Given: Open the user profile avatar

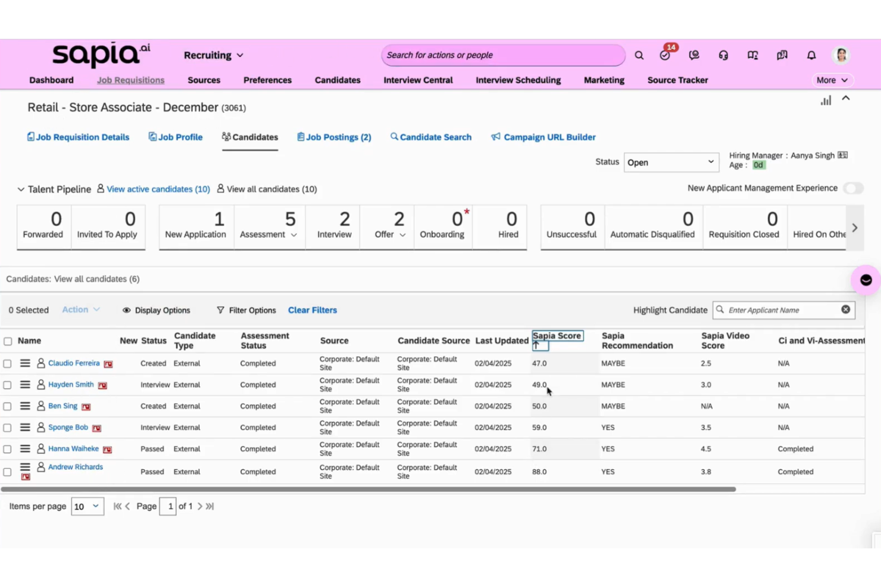Looking at the screenshot, I should point(841,55).
